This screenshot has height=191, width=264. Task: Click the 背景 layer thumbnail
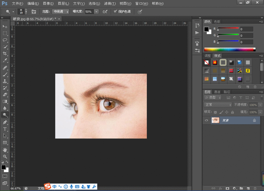215,120
